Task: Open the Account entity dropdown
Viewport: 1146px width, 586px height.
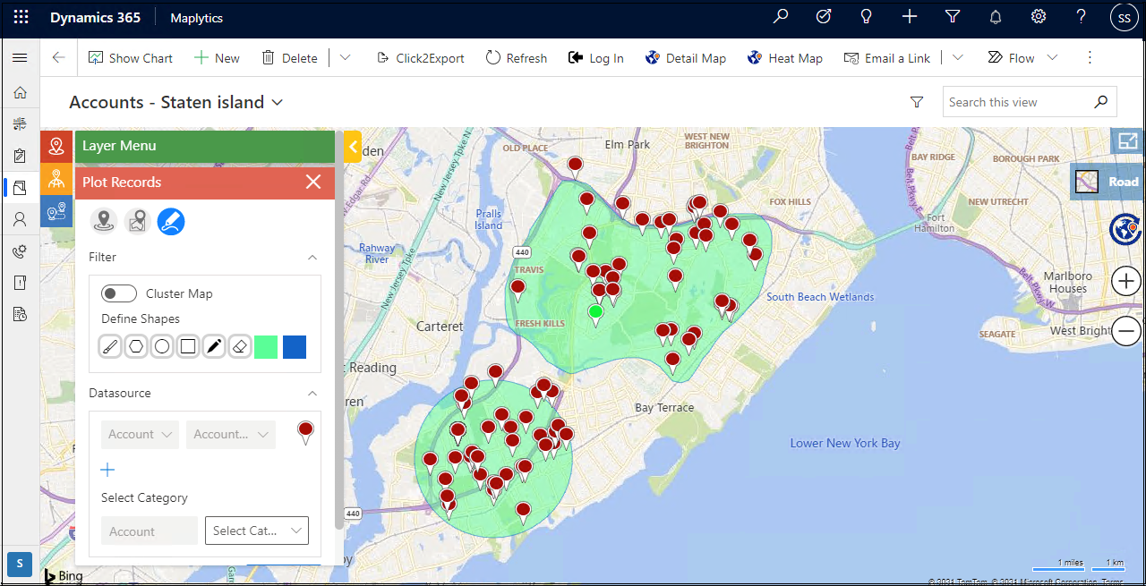Action: (140, 434)
